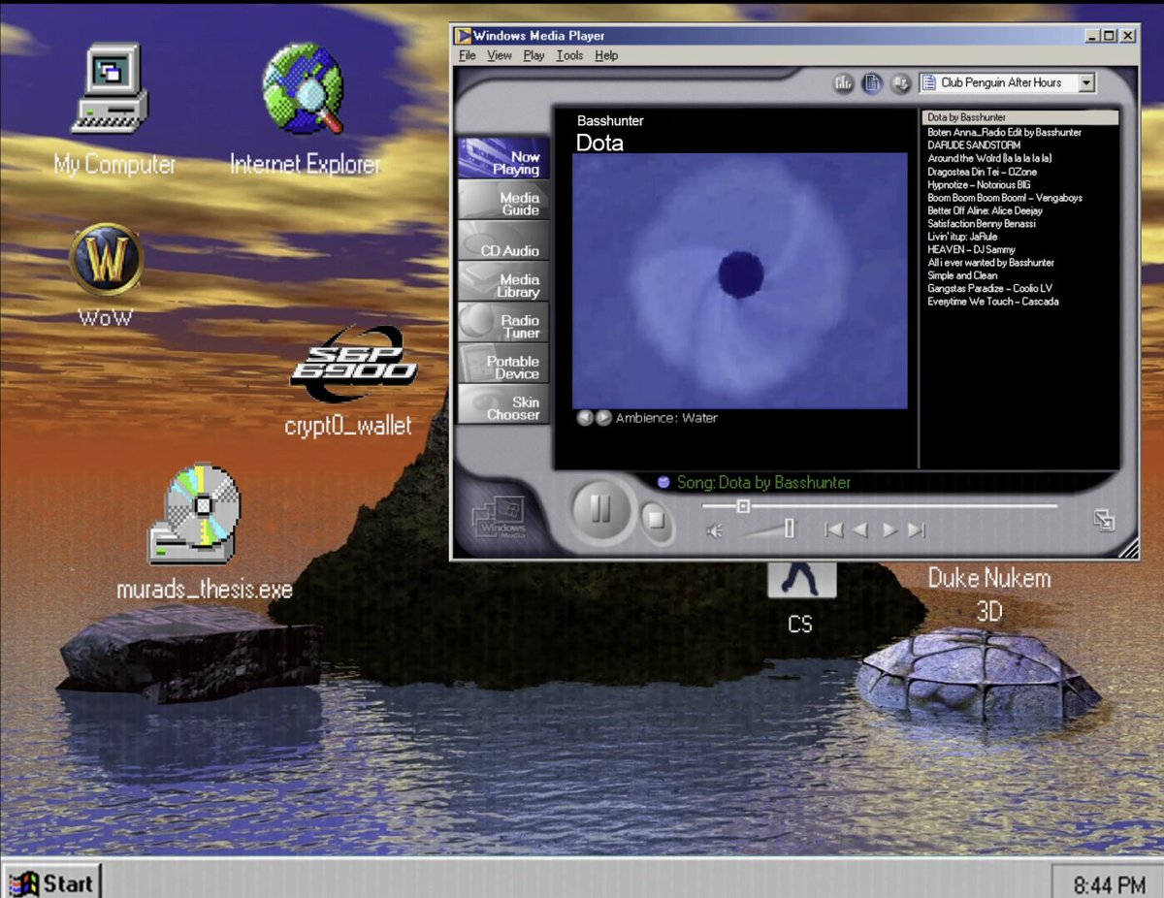Viewport: 1164px width, 898px height.
Task: Click the rewind button
Action: pyautogui.click(x=859, y=529)
